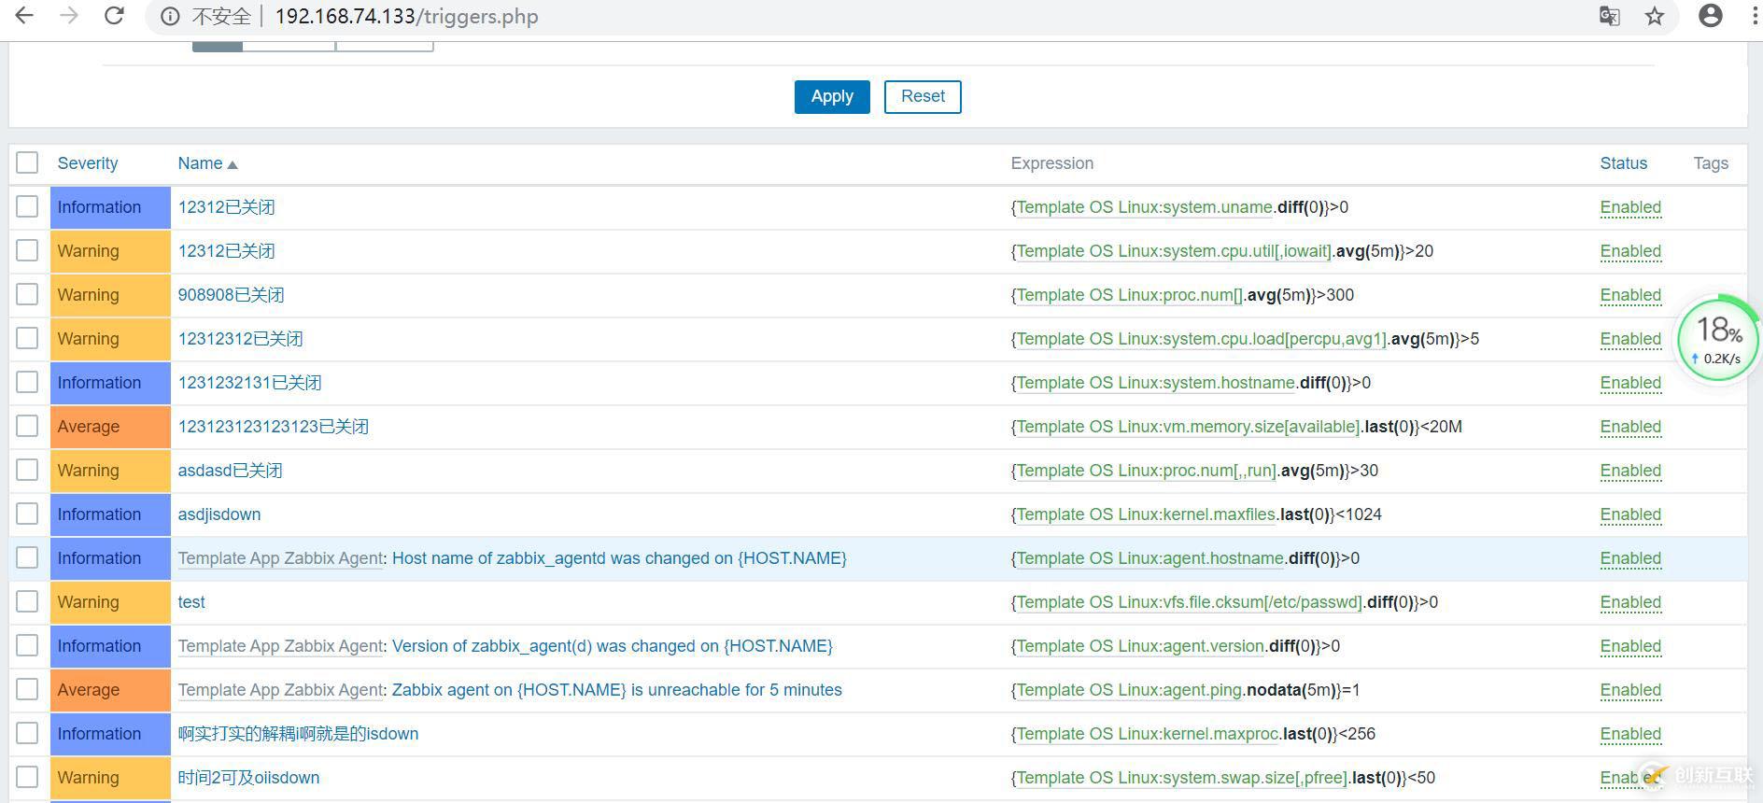Open the vfs.file.cksum[/etc/passwd] expression link
The width and height of the screenshot is (1763, 803).
(1190, 602)
